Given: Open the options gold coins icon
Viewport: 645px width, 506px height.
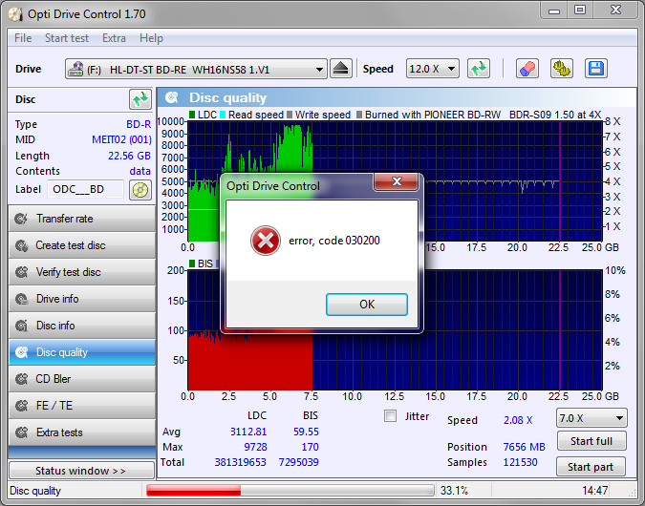Looking at the screenshot, I should click(562, 69).
